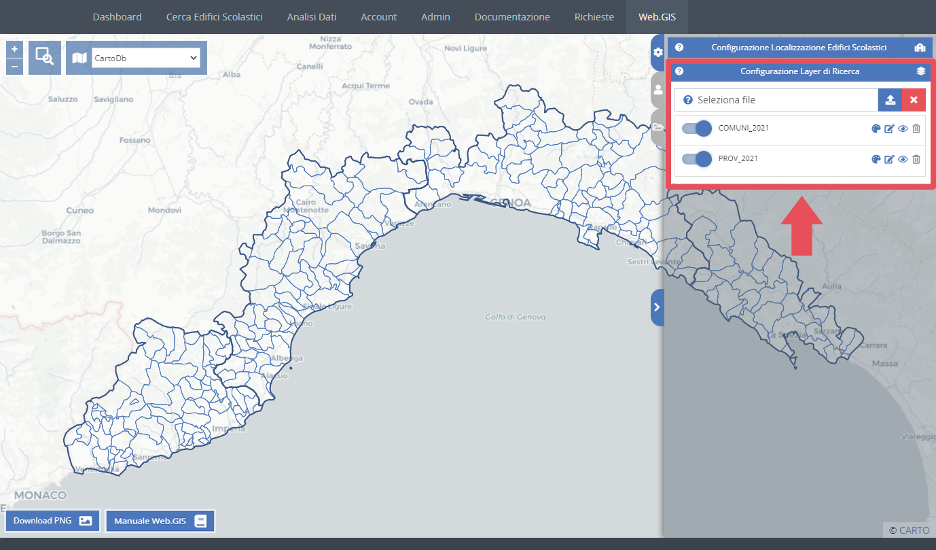
Task: Disable the COMUNI_2021 layer toggle
Action: [696, 128]
